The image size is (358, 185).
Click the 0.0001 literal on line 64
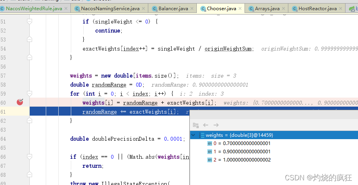(x=173, y=139)
